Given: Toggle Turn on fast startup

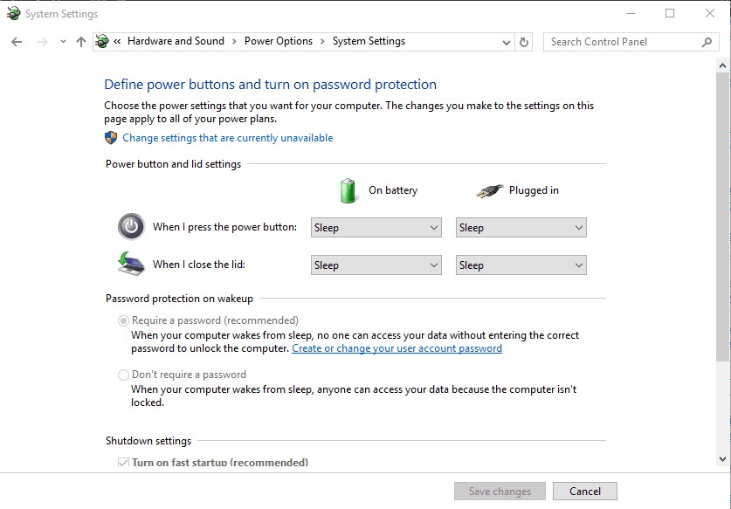Looking at the screenshot, I should pyautogui.click(x=123, y=462).
